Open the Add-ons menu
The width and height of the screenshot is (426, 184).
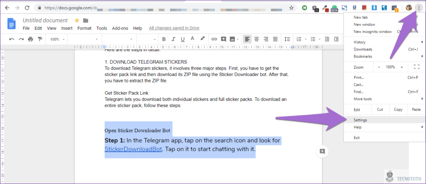120,28
